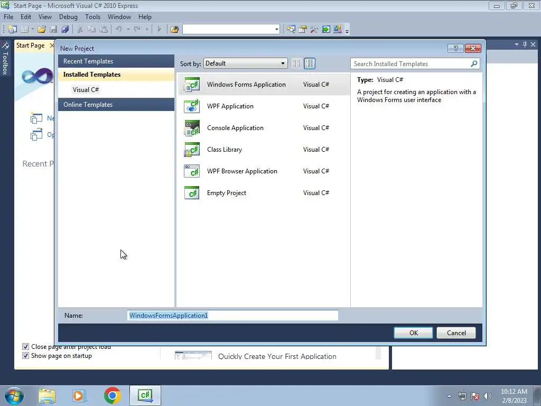Open the Redo history dropdown arrow
This screenshot has height=406, width=541.
point(147,30)
